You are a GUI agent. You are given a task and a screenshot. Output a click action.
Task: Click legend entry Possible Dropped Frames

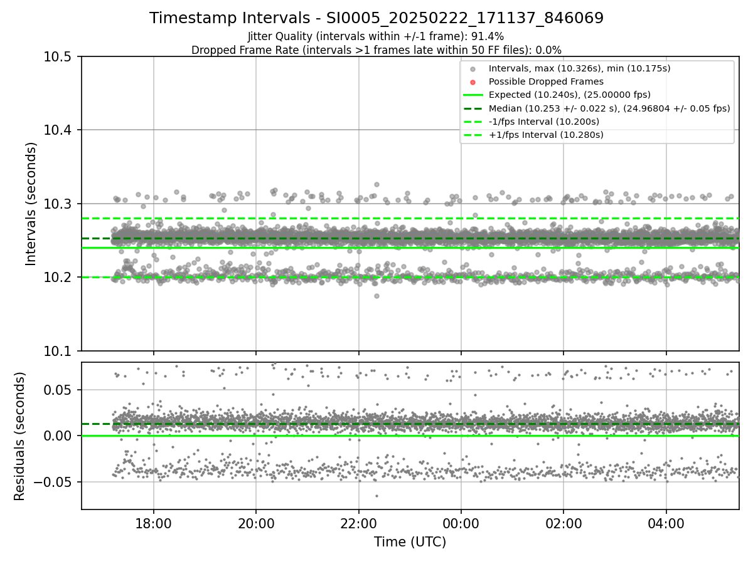(x=546, y=81)
